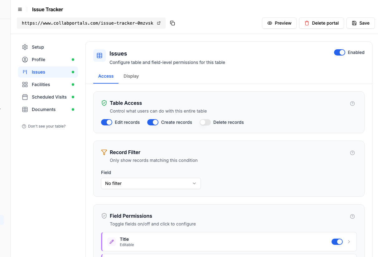Click the Setup gear icon

[25, 47]
